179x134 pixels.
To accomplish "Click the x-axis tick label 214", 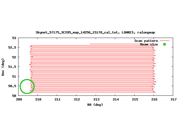I will pos(116,99).
